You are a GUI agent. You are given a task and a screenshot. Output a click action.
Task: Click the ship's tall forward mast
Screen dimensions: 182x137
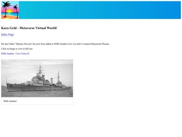tap(40, 70)
